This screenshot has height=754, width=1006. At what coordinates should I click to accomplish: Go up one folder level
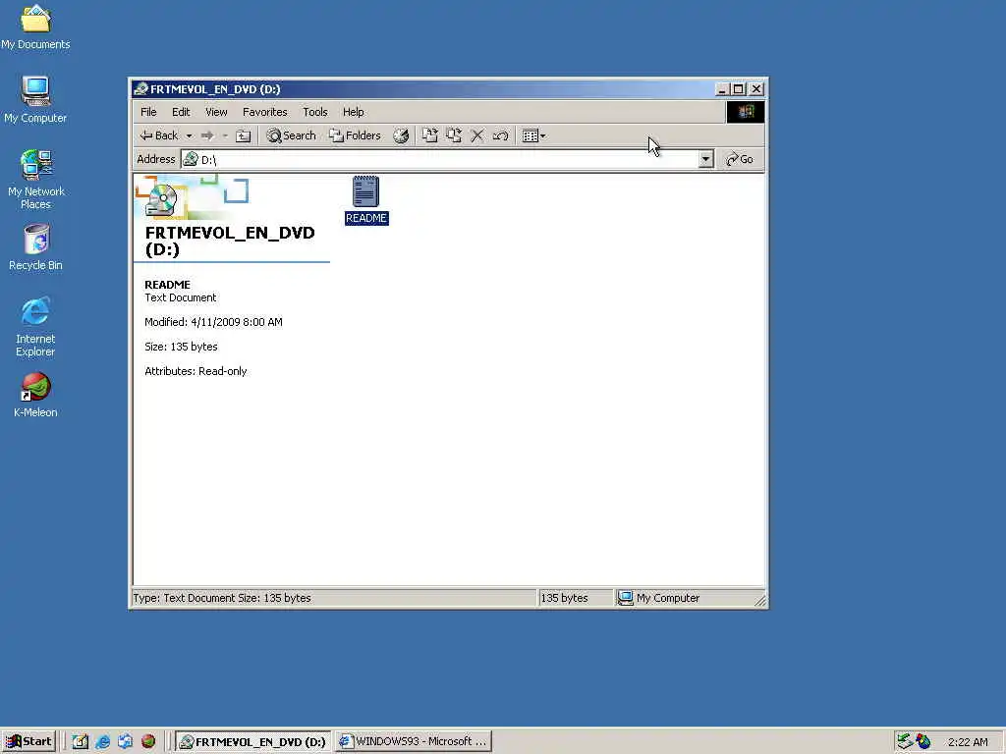tap(244, 135)
